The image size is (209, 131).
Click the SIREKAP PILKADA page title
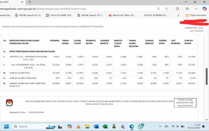53,26
